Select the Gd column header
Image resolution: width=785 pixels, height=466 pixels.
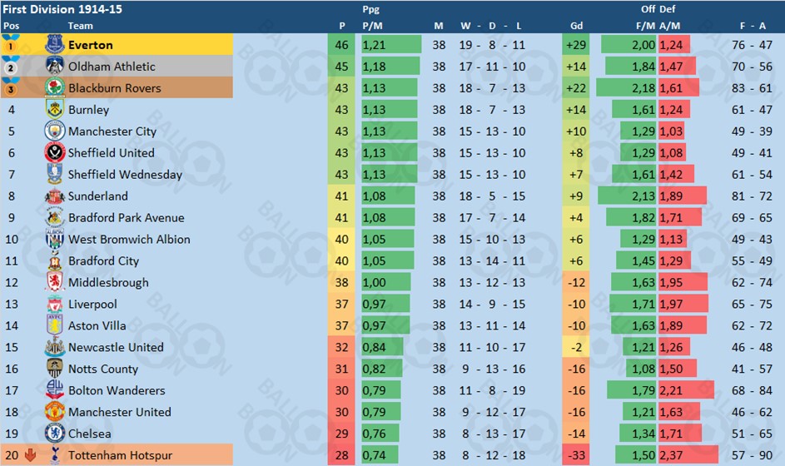(576, 26)
